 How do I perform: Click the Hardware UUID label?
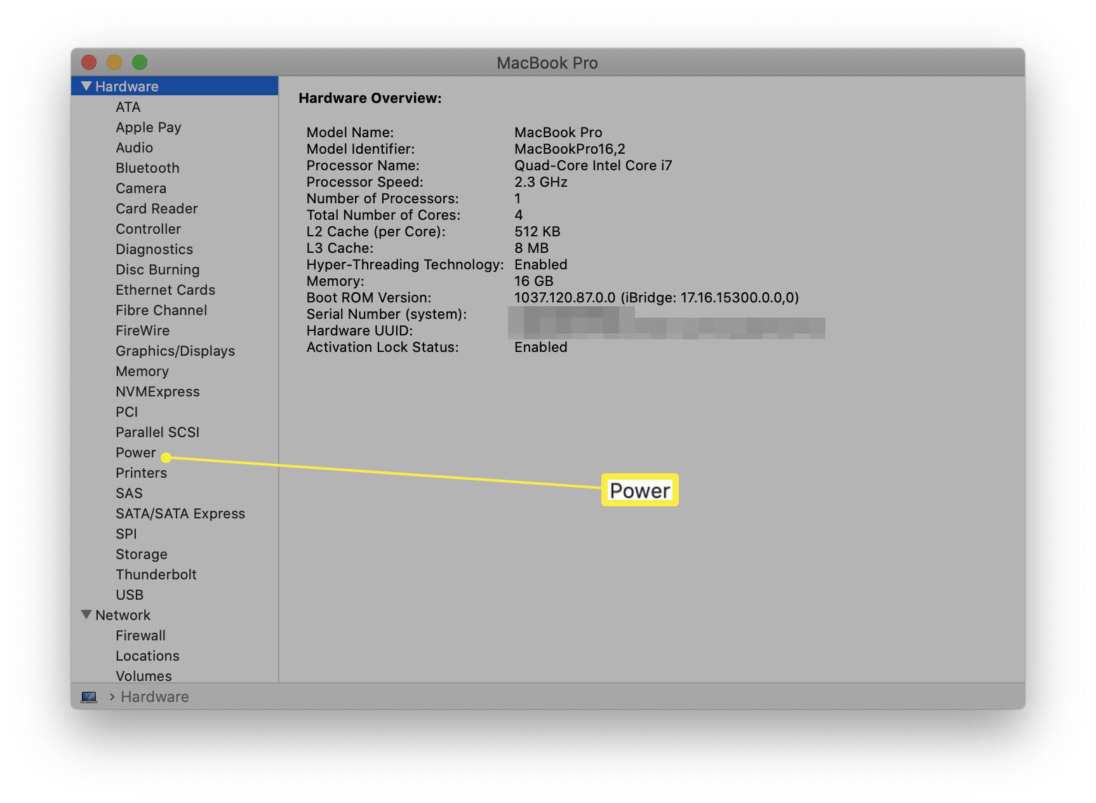(x=360, y=330)
